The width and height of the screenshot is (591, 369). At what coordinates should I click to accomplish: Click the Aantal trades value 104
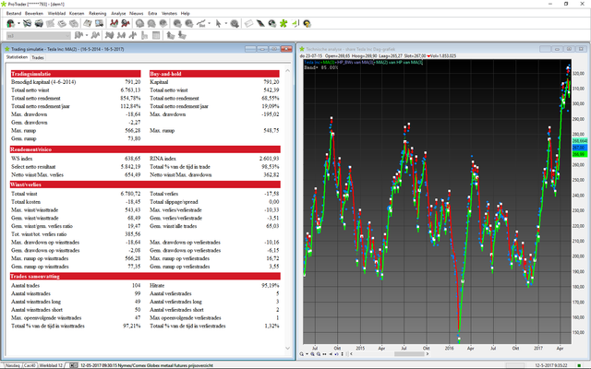[x=136, y=285]
